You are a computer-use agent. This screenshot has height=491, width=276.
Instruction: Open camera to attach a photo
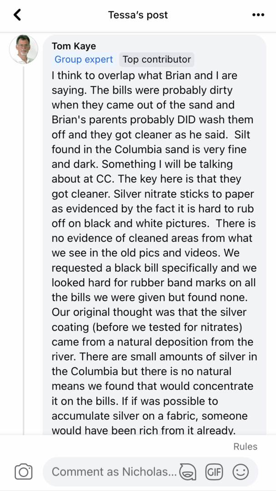pos(24,471)
